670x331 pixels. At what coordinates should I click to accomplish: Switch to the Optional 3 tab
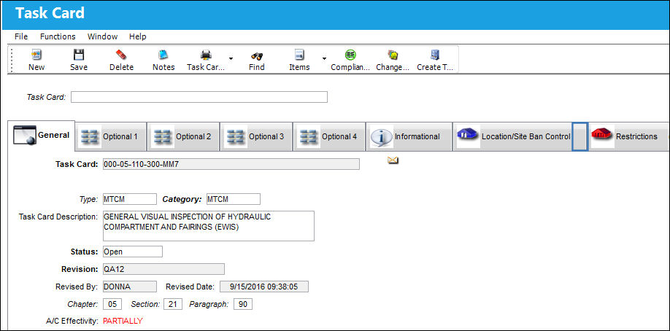(257, 136)
